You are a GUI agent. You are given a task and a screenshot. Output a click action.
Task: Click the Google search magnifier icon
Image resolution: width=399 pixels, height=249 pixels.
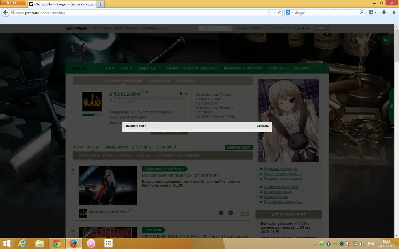pyautogui.click(x=362, y=13)
